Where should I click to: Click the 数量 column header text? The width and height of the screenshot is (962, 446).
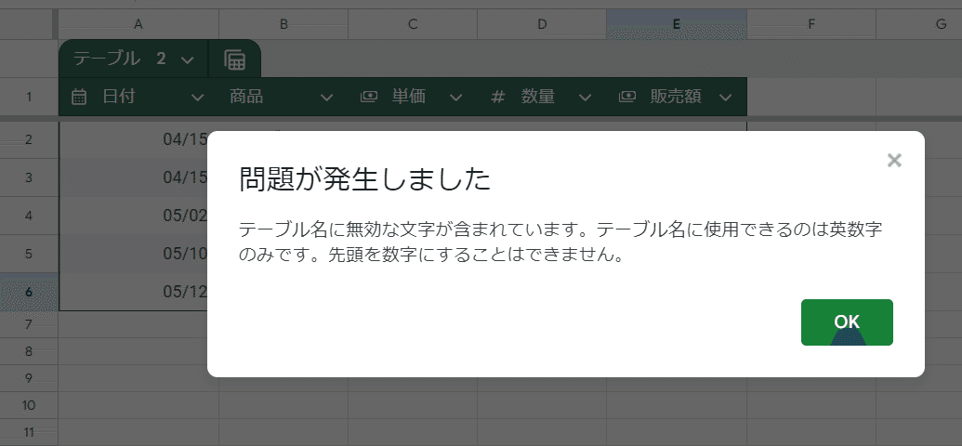(538, 97)
